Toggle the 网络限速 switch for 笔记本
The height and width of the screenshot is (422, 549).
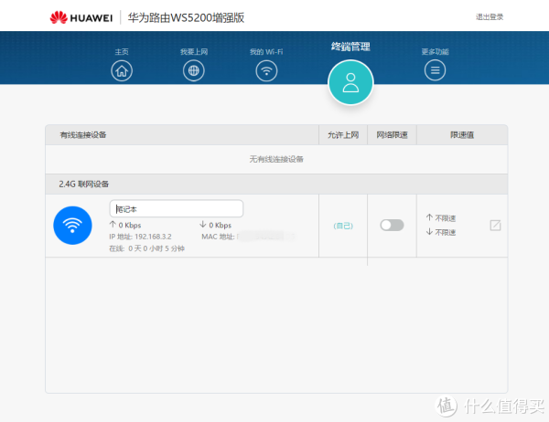(392, 226)
